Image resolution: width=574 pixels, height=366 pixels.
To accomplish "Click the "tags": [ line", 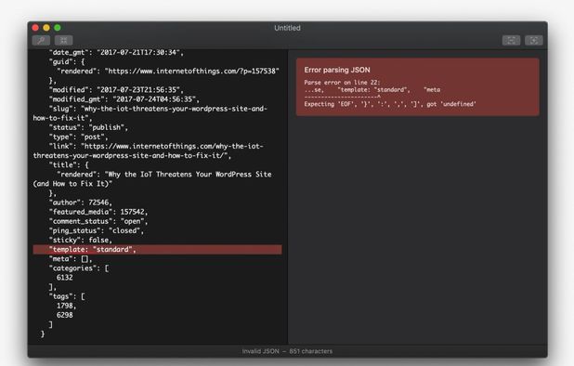I will (67, 296).
